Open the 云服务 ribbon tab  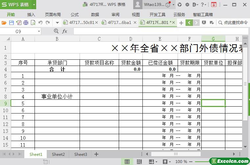coord(179,15)
